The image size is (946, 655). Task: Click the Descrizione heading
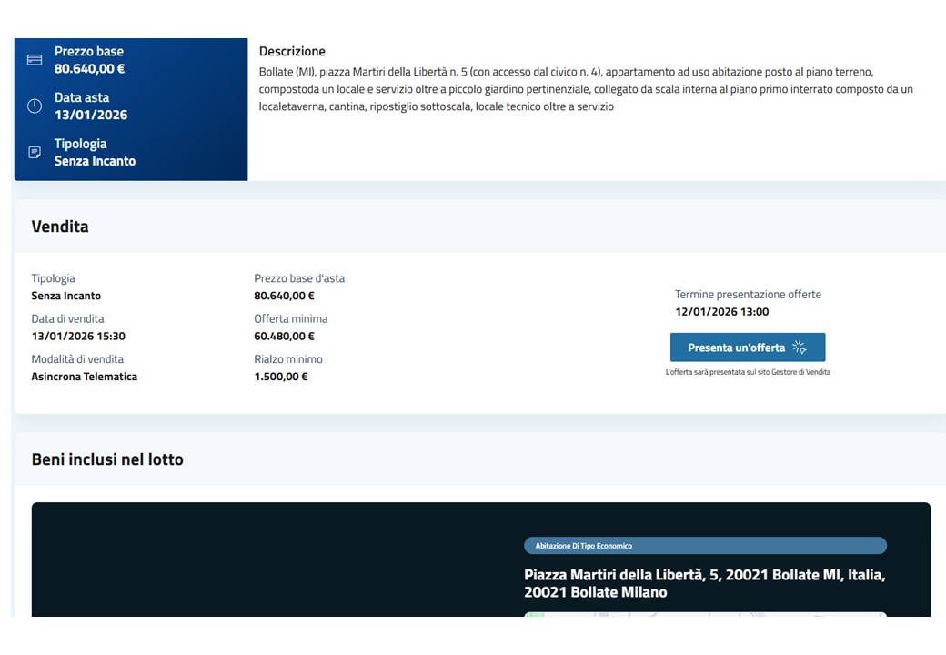pos(292,52)
